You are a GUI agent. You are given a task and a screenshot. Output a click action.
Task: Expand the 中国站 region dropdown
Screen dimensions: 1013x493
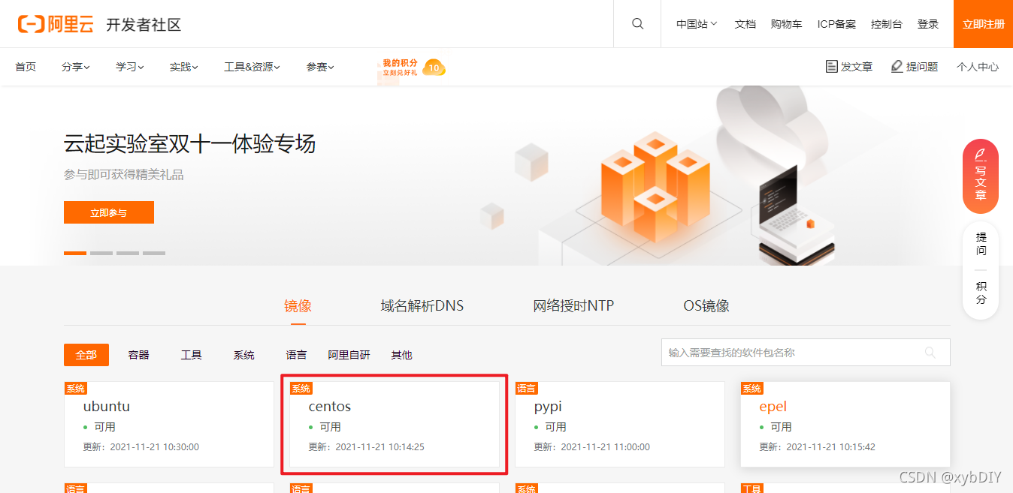pyautogui.click(x=697, y=24)
